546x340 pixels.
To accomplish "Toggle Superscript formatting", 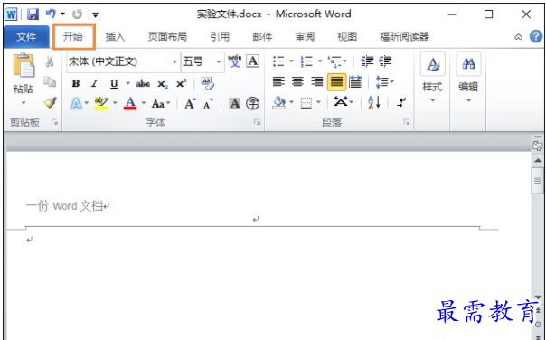I will coord(182,83).
